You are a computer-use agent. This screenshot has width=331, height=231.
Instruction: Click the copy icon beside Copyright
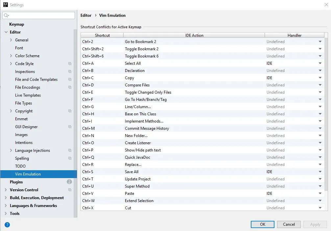70,111
